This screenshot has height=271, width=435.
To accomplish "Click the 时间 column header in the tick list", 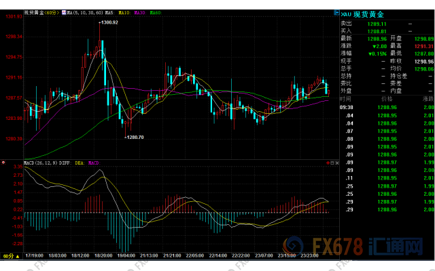I will pyautogui.click(x=345, y=99).
